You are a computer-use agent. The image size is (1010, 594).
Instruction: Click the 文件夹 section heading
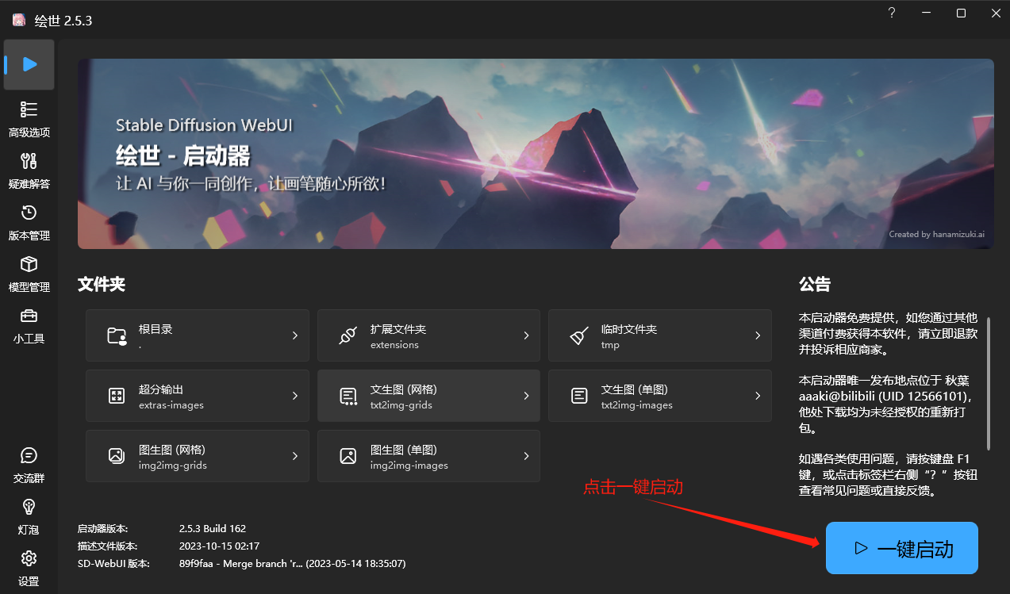(x=102, y=284)
